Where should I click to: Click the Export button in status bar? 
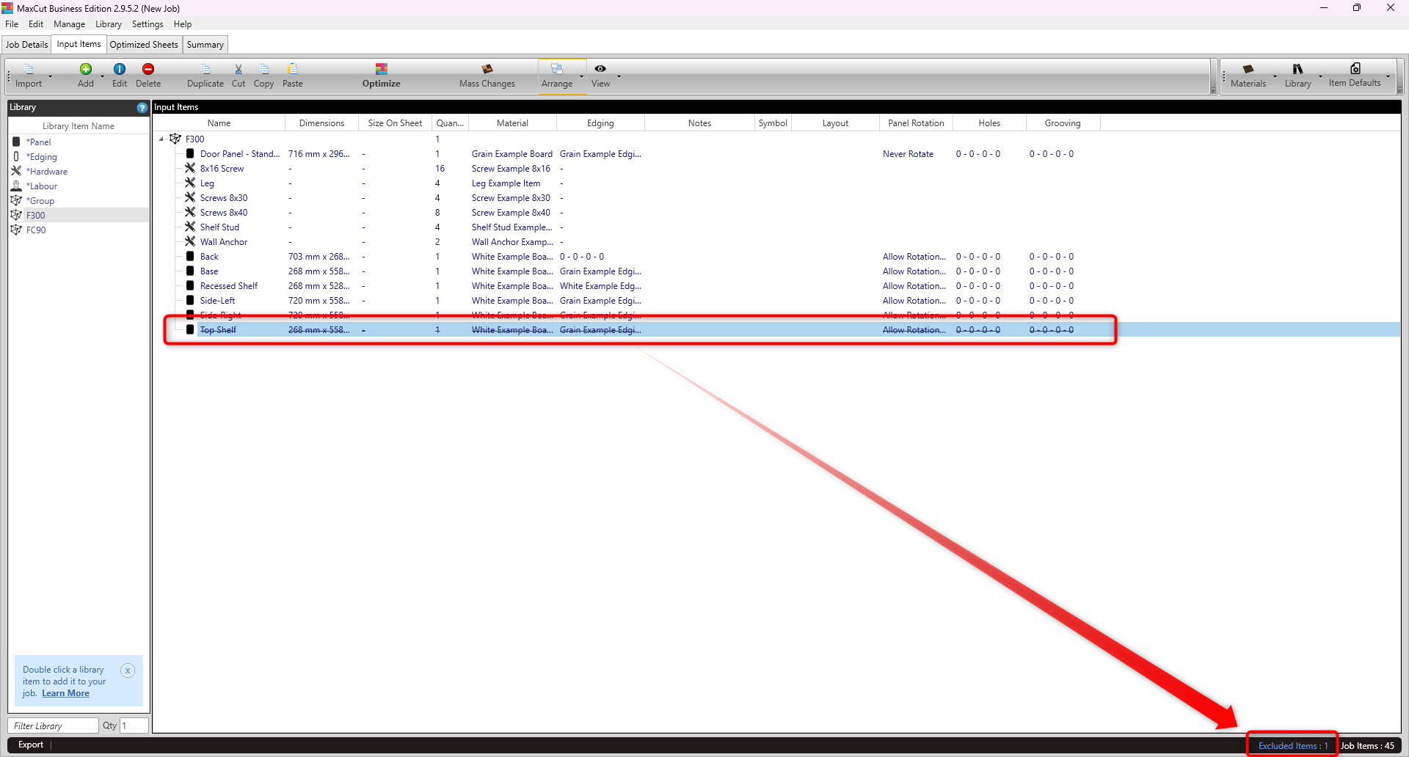pos(31,745)
